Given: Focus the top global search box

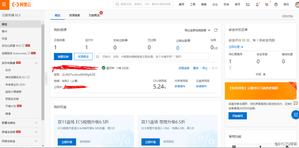Looking at the screenshot, I should [143, 4].
